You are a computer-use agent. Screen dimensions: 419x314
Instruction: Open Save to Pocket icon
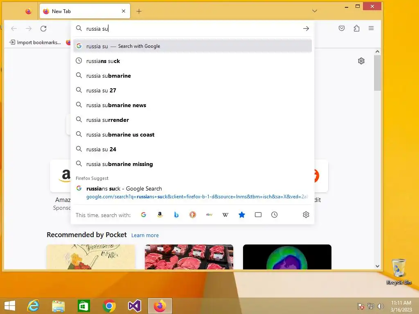tap(342, 28)
